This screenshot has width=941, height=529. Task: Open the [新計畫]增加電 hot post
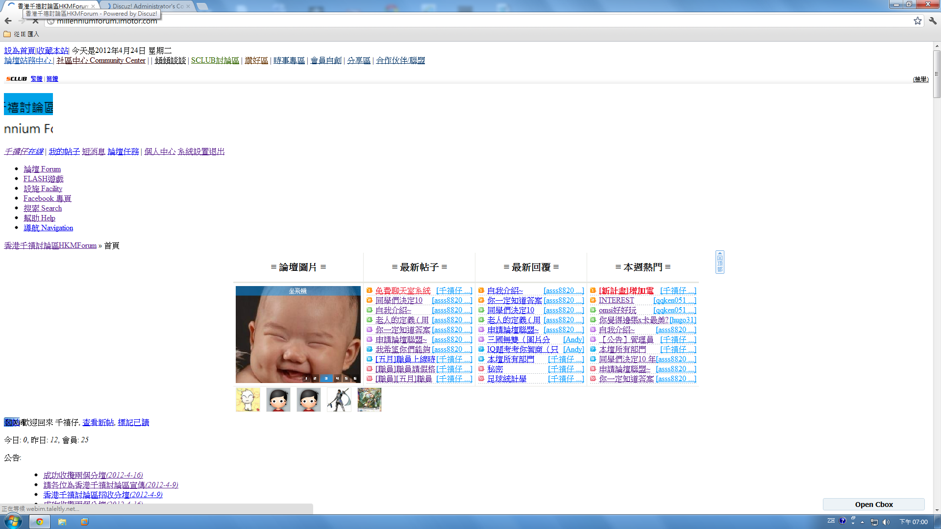(626, 291)
